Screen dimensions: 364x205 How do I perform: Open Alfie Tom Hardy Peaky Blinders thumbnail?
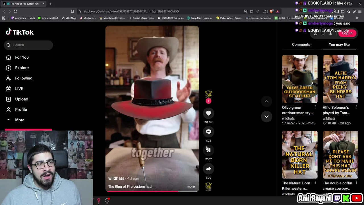[340, 79]
